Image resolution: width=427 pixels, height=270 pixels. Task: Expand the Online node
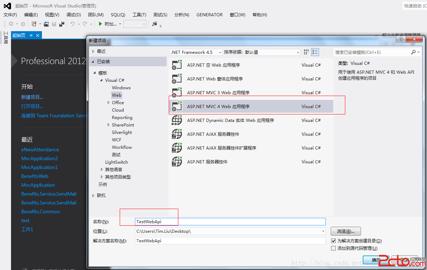(x=93, y=196)
